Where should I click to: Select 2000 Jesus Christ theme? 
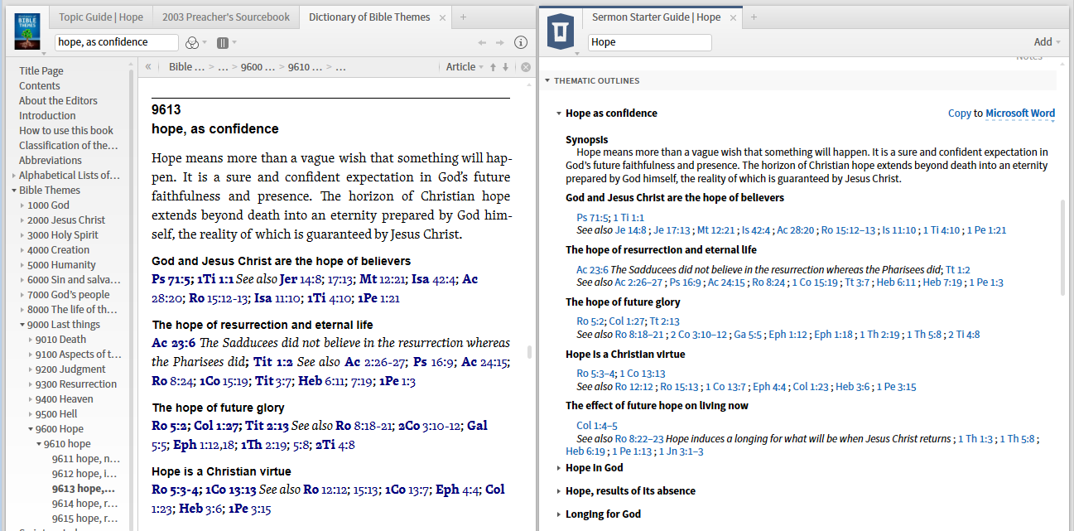coord(66,220)
